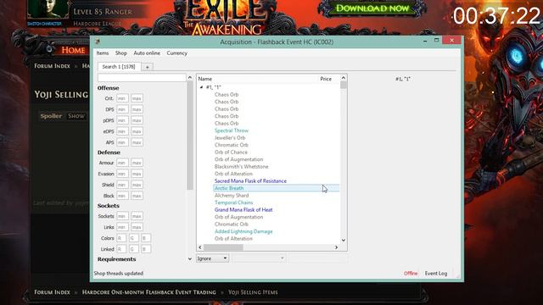This screenshot has width=543, height=305.
Task: Click item list scroll up arrow
Action: 343,78
